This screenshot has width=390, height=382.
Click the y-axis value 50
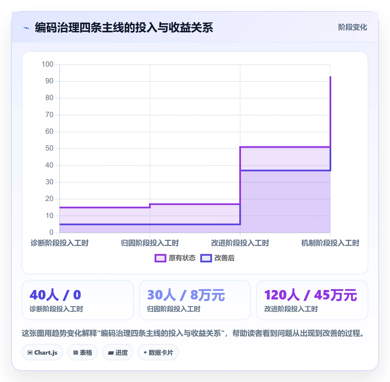[49, 148]
